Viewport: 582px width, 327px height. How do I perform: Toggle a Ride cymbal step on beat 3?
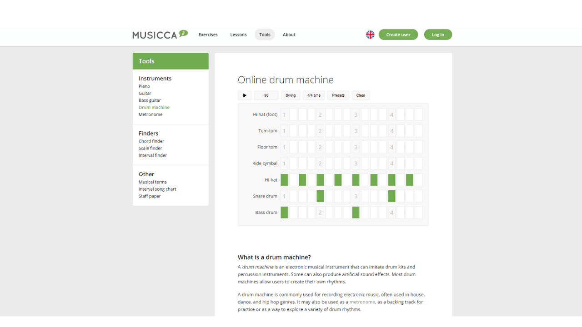point(356,163)
